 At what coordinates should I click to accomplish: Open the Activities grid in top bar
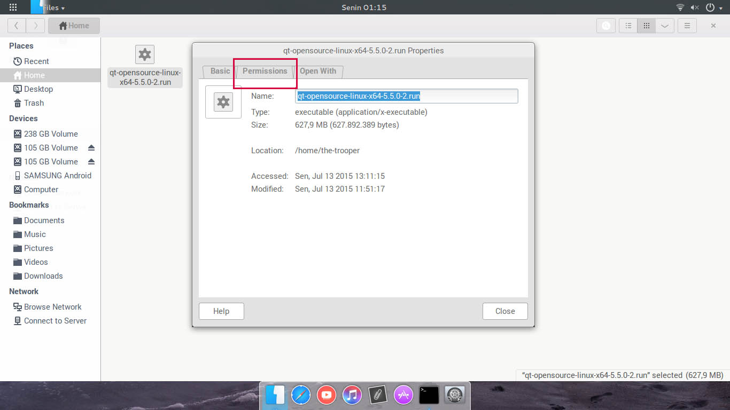click(x=13, y=7)
